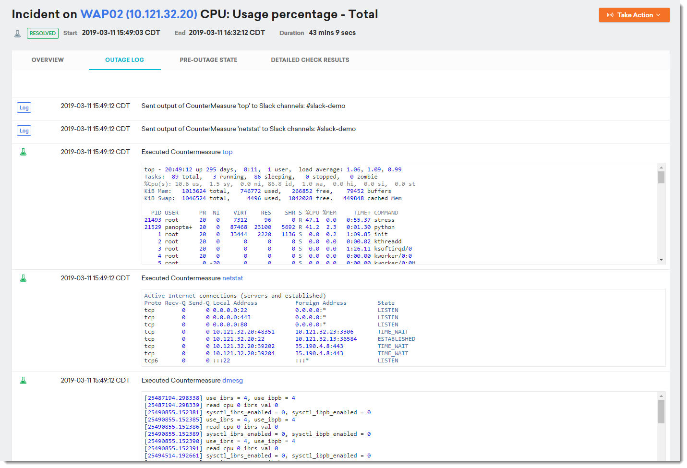This screenshot has height=468, width=687.
Task: Click the Log badge on the 'top' Slack entry
Action: coord(24,108)
